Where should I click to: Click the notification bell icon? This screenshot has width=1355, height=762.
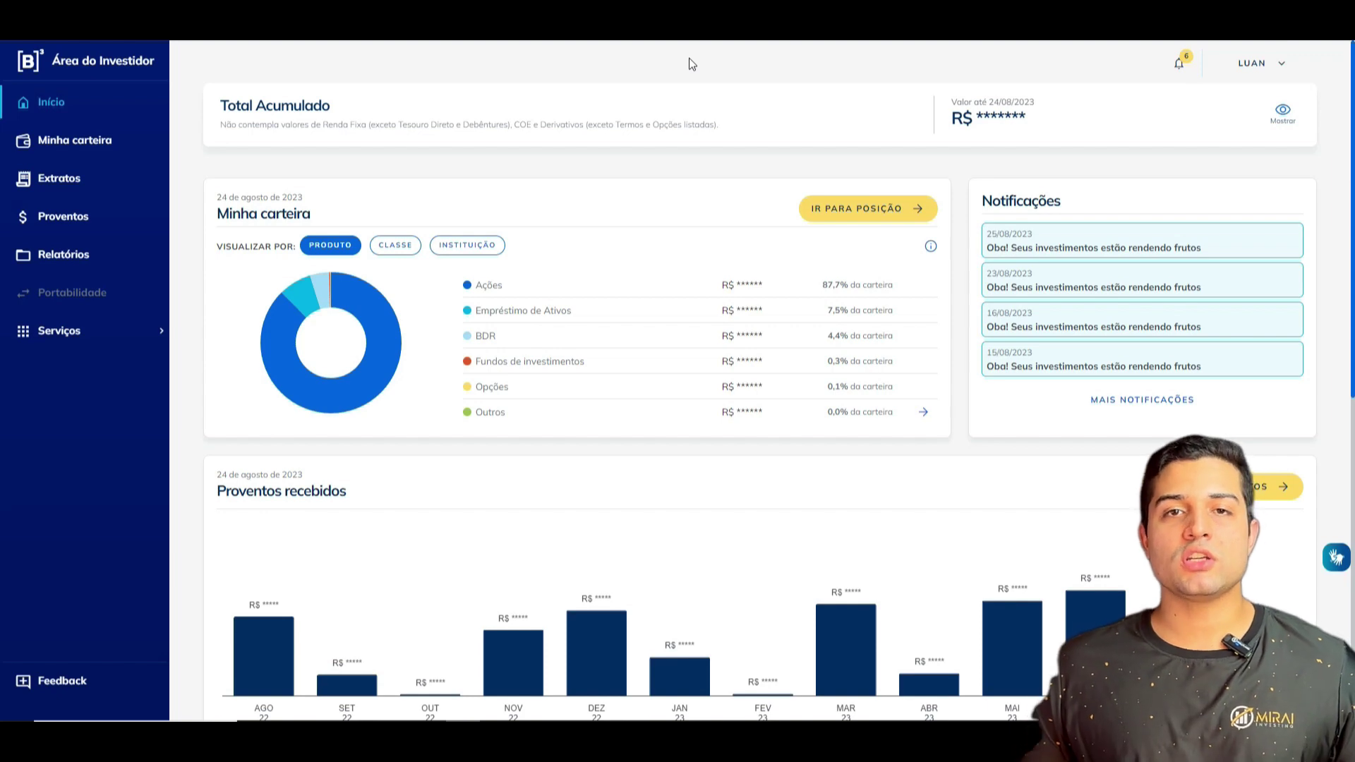[1179, 64]
